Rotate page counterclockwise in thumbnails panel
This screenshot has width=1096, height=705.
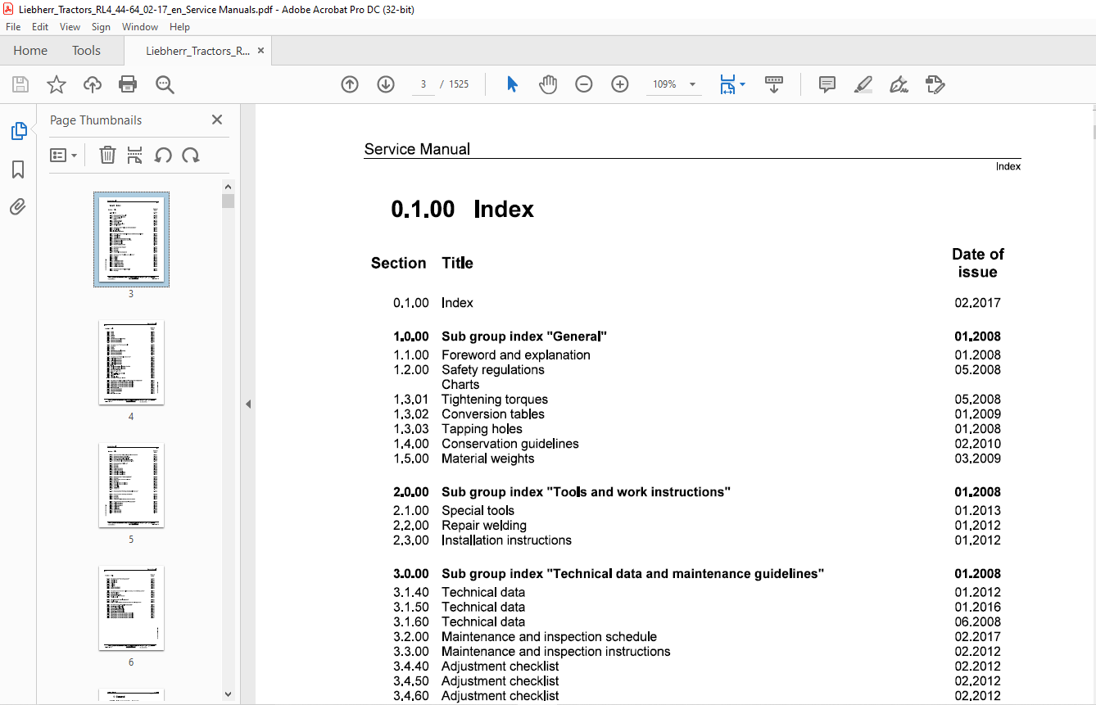click(163, 155)
